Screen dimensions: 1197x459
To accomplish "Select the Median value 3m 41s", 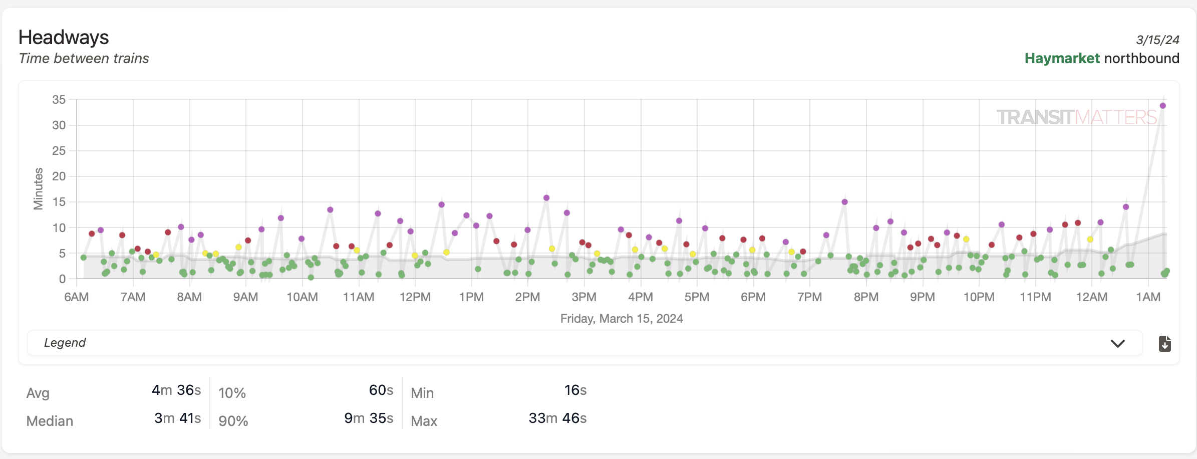I will (x=177, y=418).
